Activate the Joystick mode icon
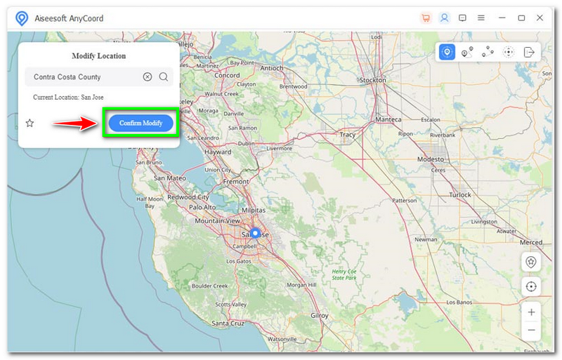This screenshot has width=562, height=360. (x=509, y=52)
